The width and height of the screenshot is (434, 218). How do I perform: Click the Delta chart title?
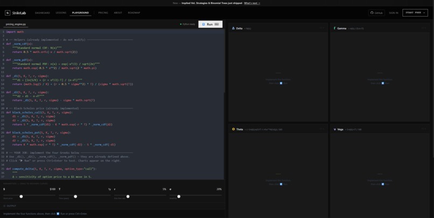click(239, 29)
